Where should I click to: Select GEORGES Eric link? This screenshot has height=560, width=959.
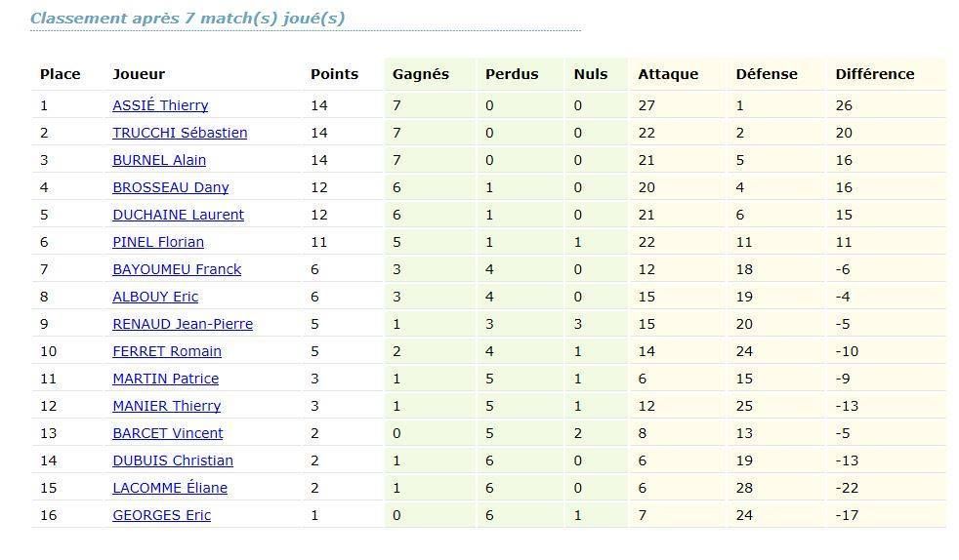pos(161,515)
